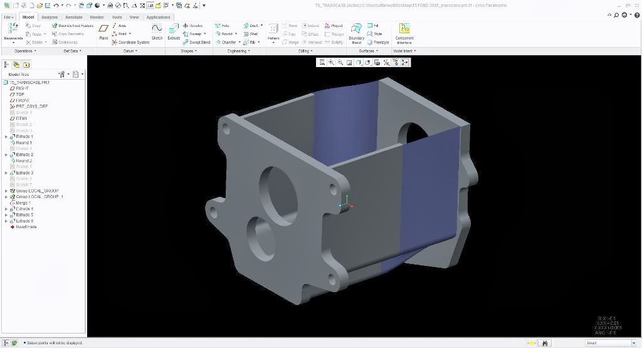642x348 pixels.
Task: Switch to the View tab
Action: [134, 17]
